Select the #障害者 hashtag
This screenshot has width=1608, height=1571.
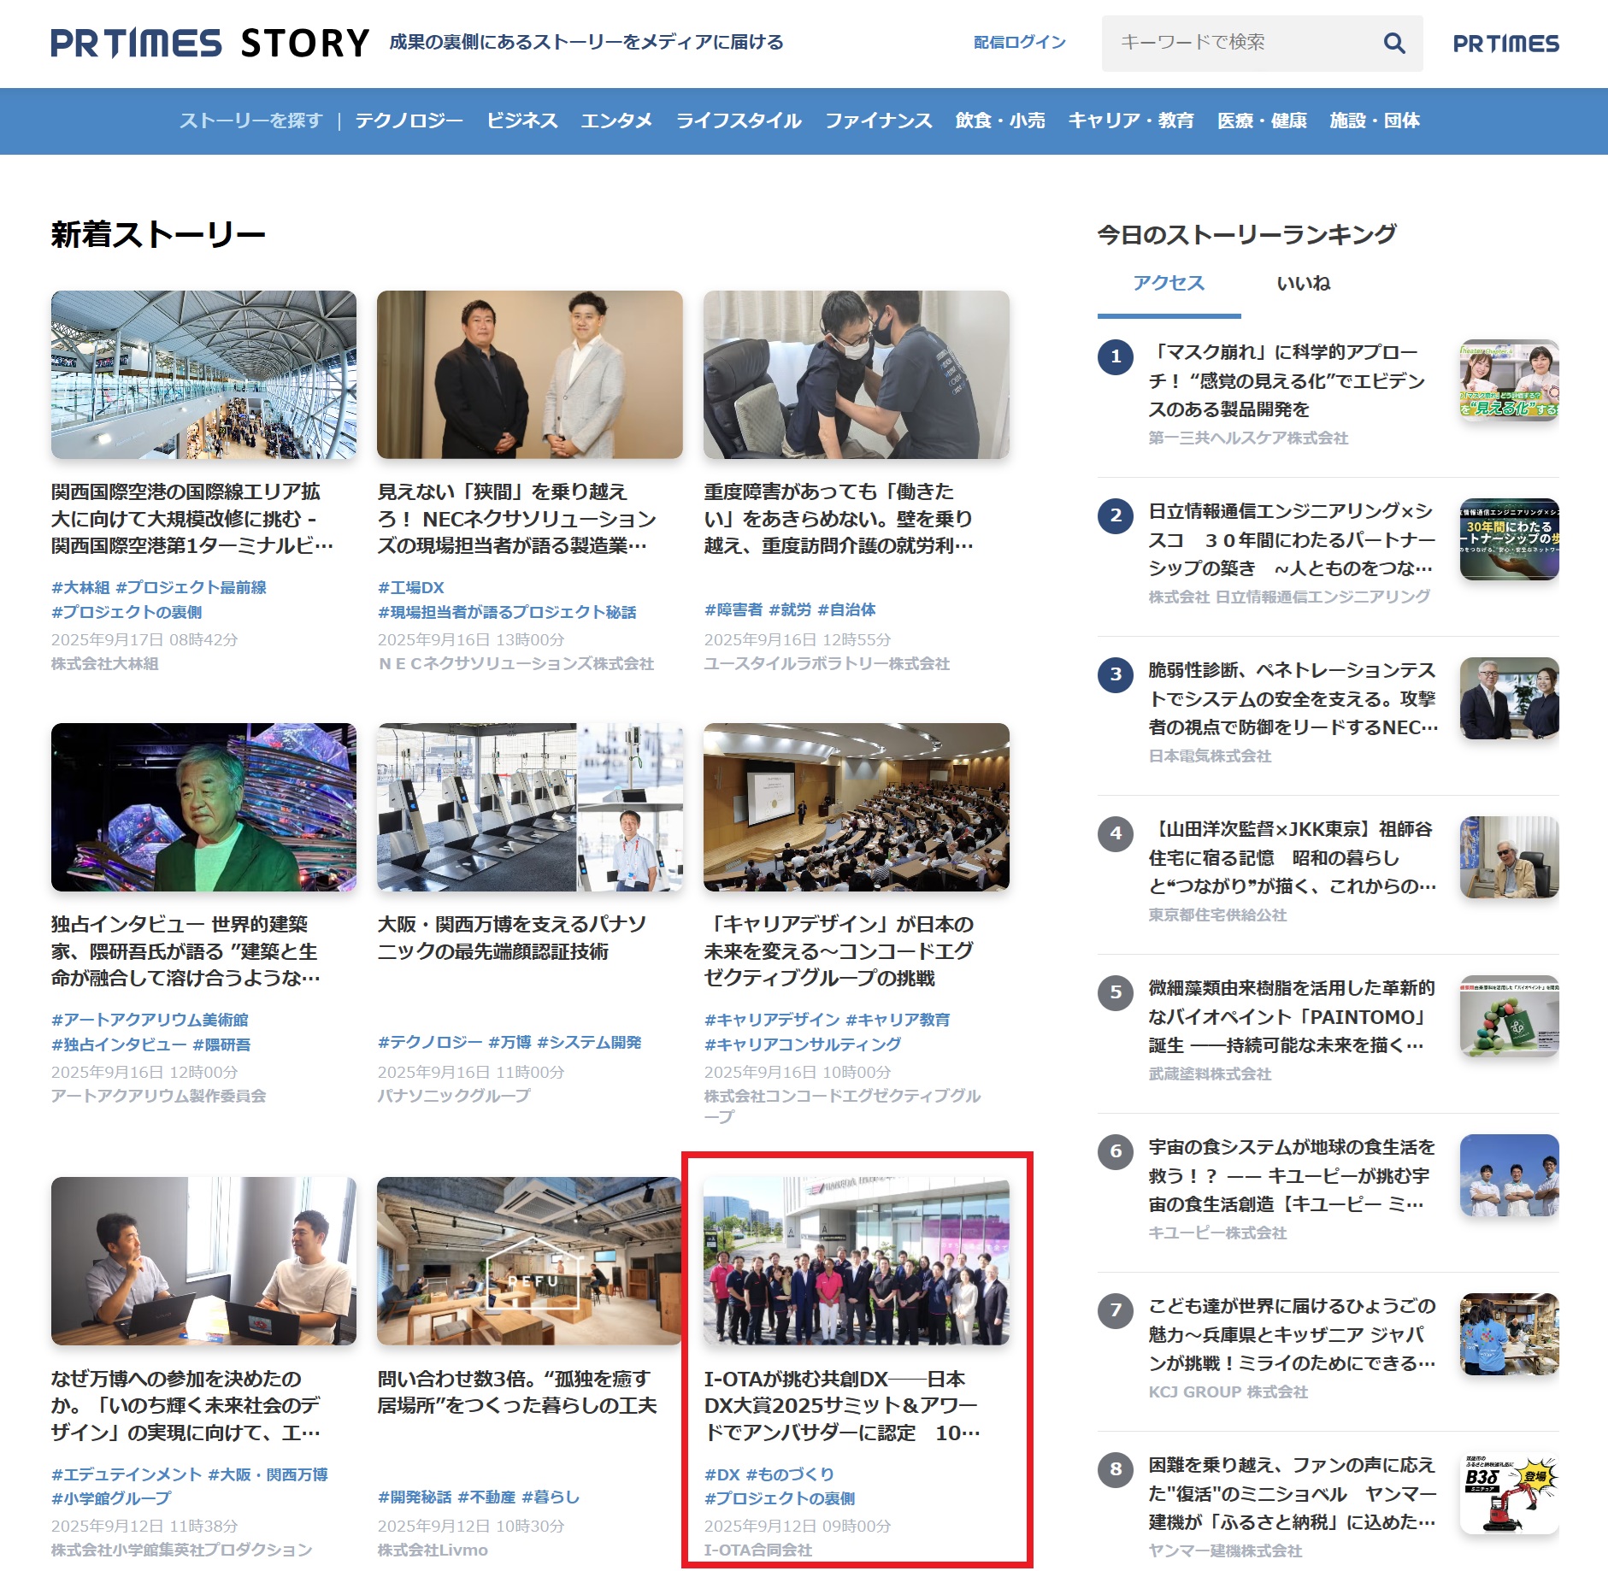tap(733, 609)
